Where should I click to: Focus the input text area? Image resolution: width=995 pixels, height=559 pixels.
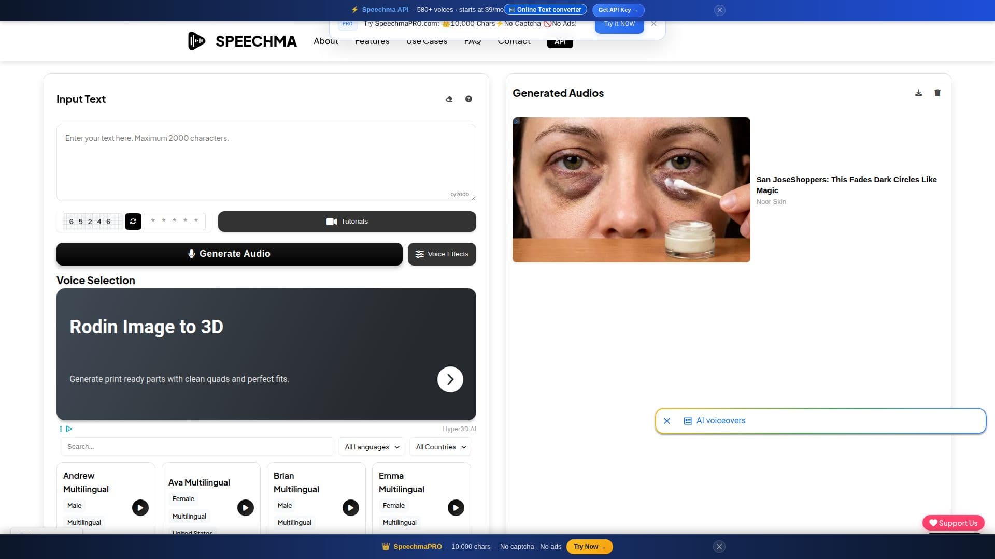coord(266,163)
